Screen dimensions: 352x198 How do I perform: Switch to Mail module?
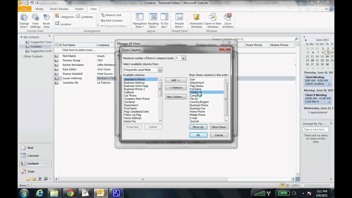click(x=35, y=148)
